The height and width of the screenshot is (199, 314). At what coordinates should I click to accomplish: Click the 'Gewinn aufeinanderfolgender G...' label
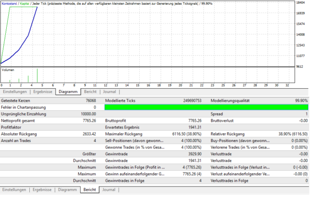[x=135, y=174]
